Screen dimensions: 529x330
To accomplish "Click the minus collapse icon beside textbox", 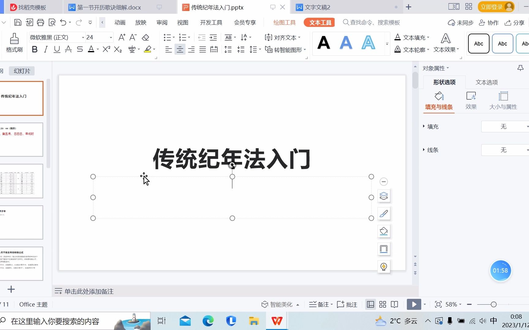I will [x=384, y=182].
